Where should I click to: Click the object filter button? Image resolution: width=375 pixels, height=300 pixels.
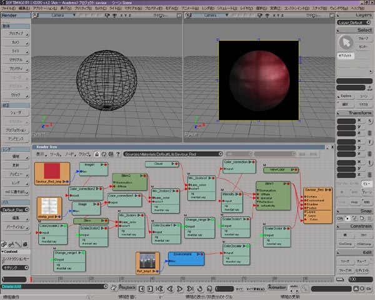click(346, 56)
